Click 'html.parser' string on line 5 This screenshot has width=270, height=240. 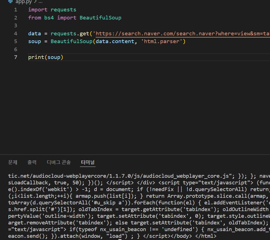pos(162,41)
